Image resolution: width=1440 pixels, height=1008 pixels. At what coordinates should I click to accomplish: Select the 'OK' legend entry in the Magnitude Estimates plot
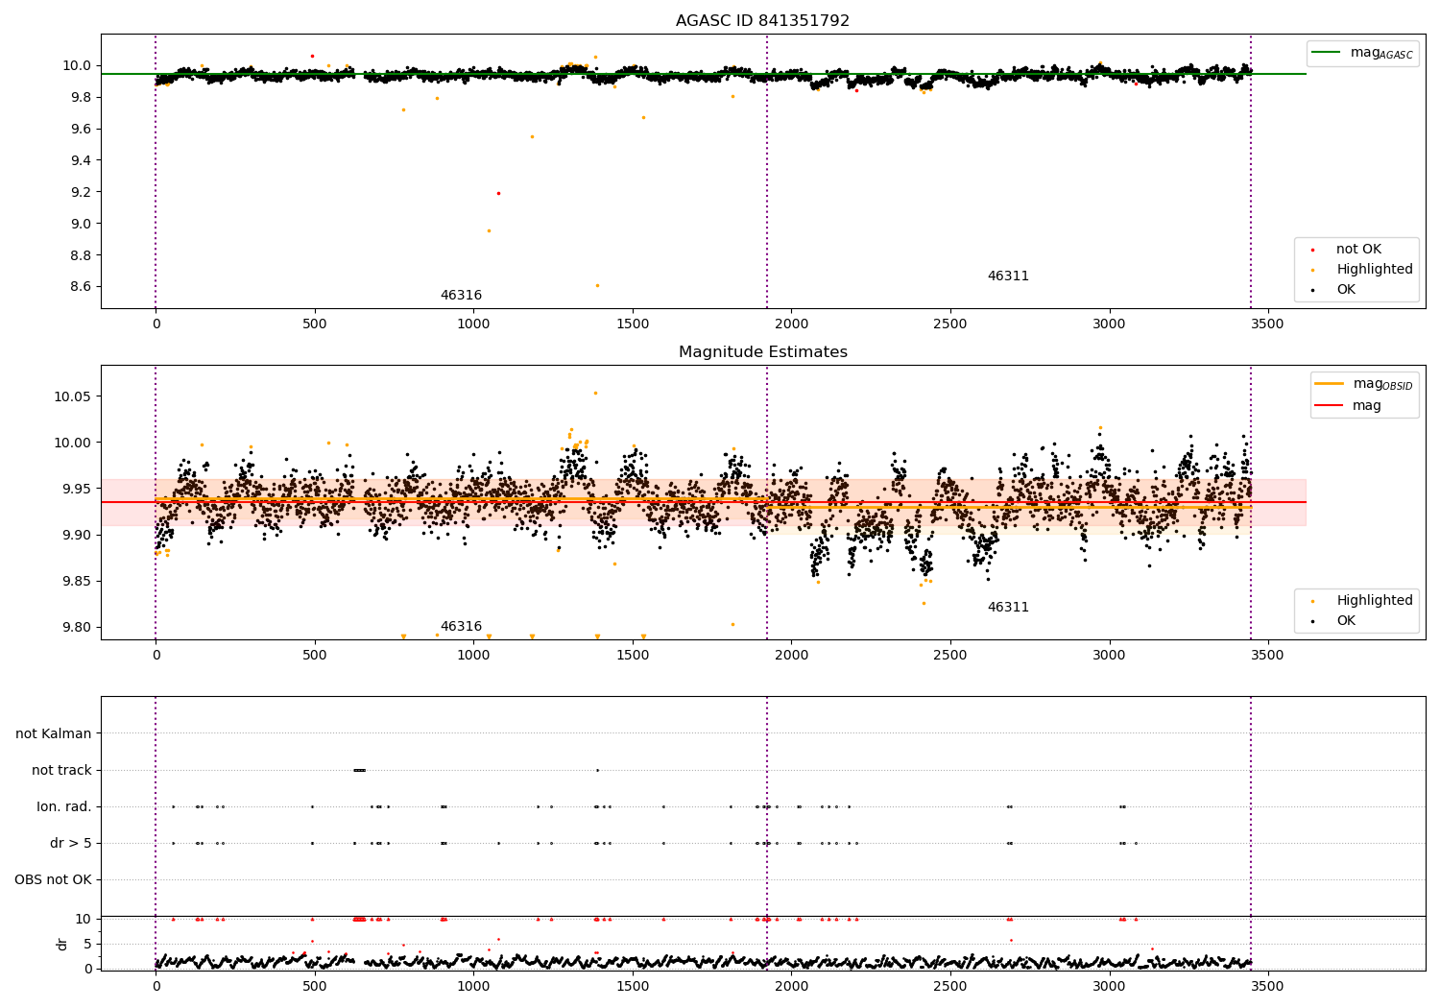[1346, 621]
